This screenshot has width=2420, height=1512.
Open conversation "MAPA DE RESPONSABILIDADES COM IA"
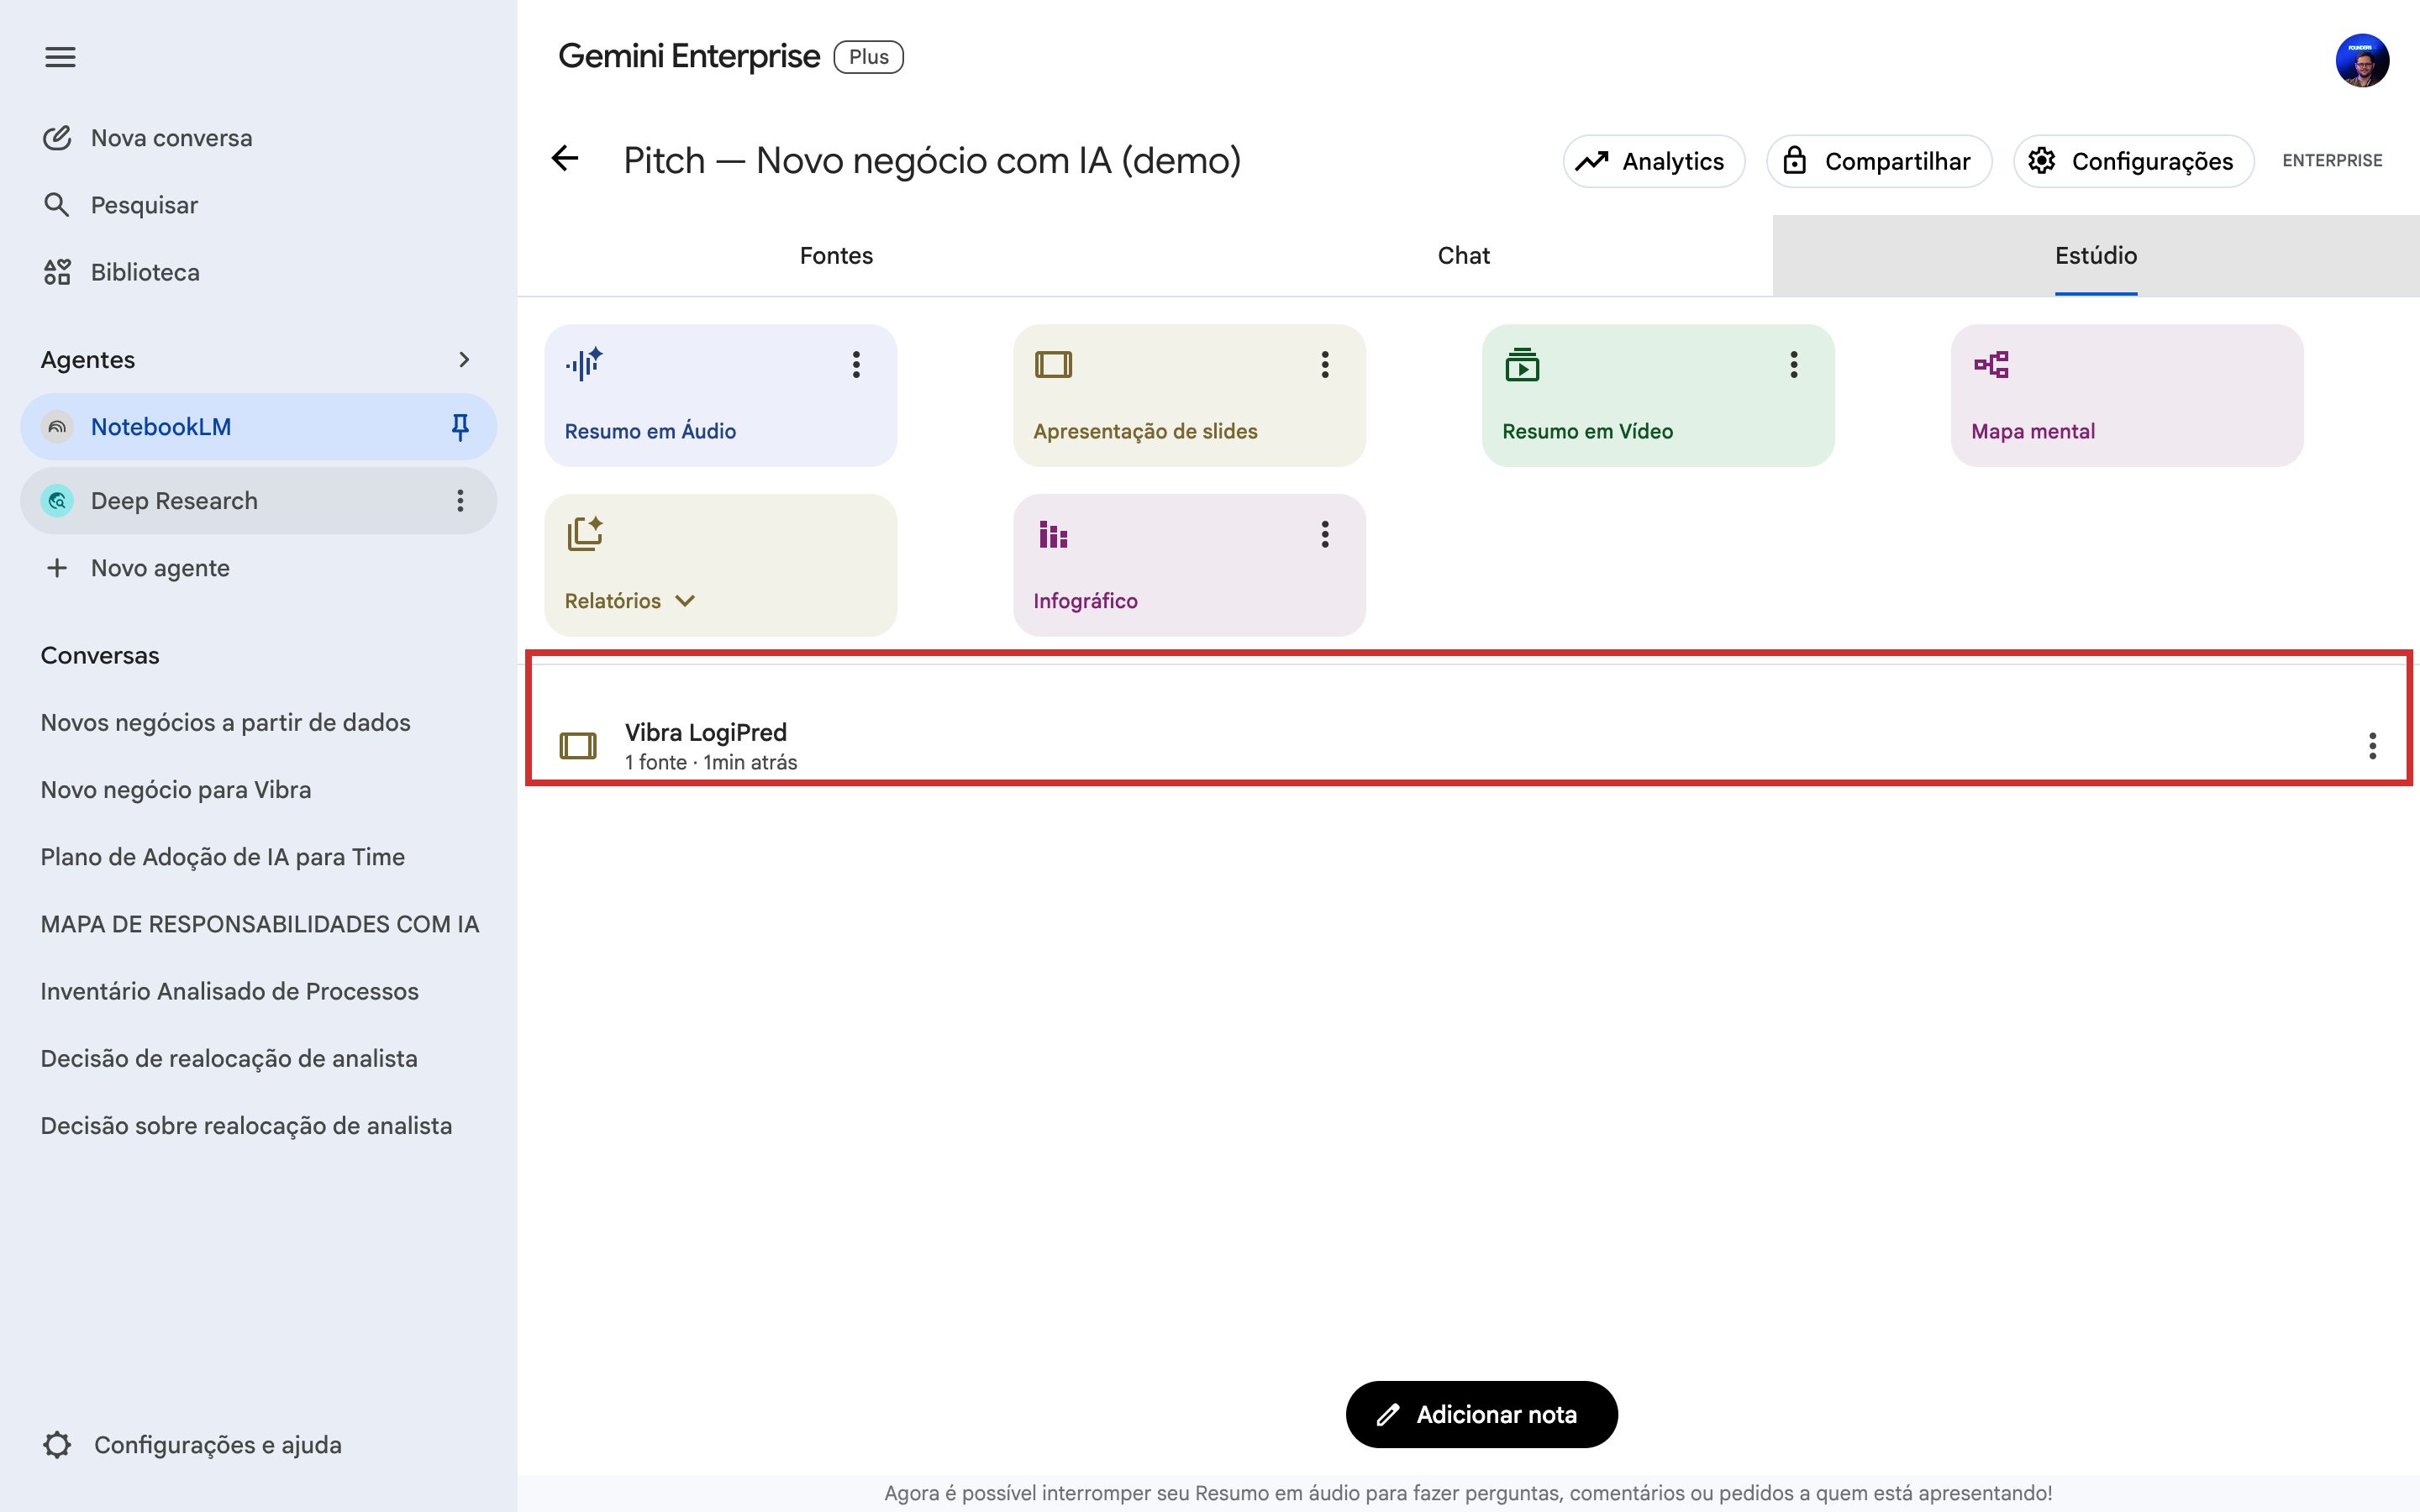[260, 924]
